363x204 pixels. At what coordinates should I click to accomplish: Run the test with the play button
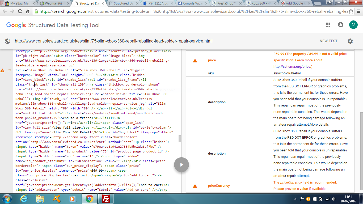pos(181,165)
